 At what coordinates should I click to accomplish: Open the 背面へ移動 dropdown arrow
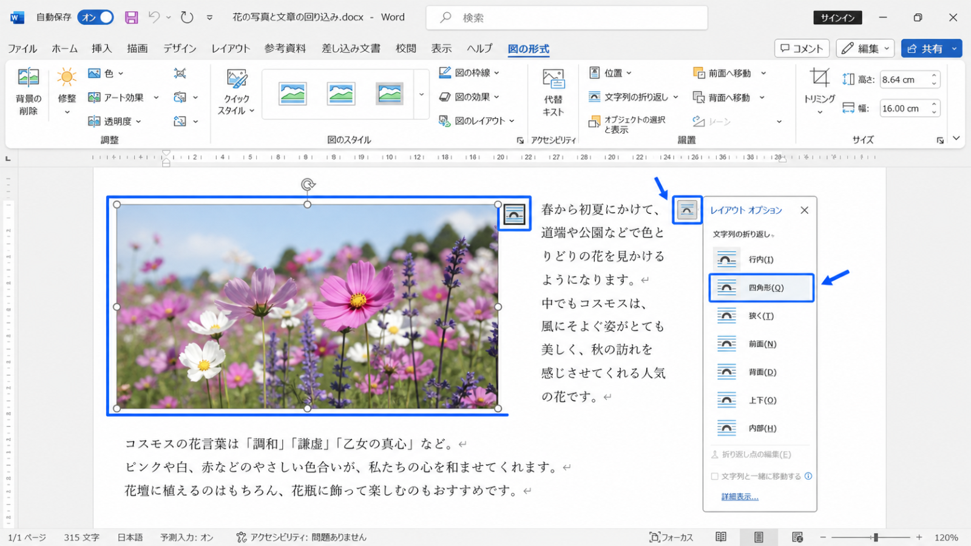762,98
